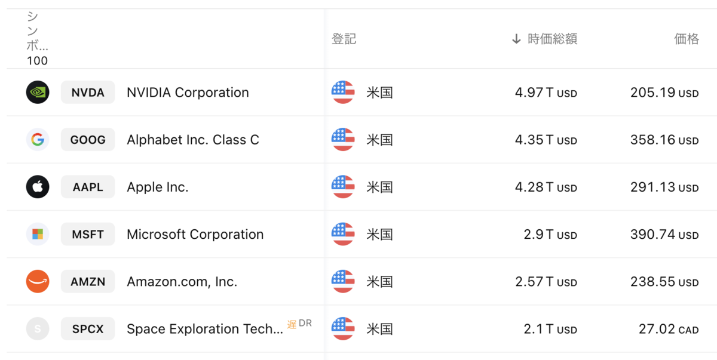Click the NVIDIA logo icon

38,93
